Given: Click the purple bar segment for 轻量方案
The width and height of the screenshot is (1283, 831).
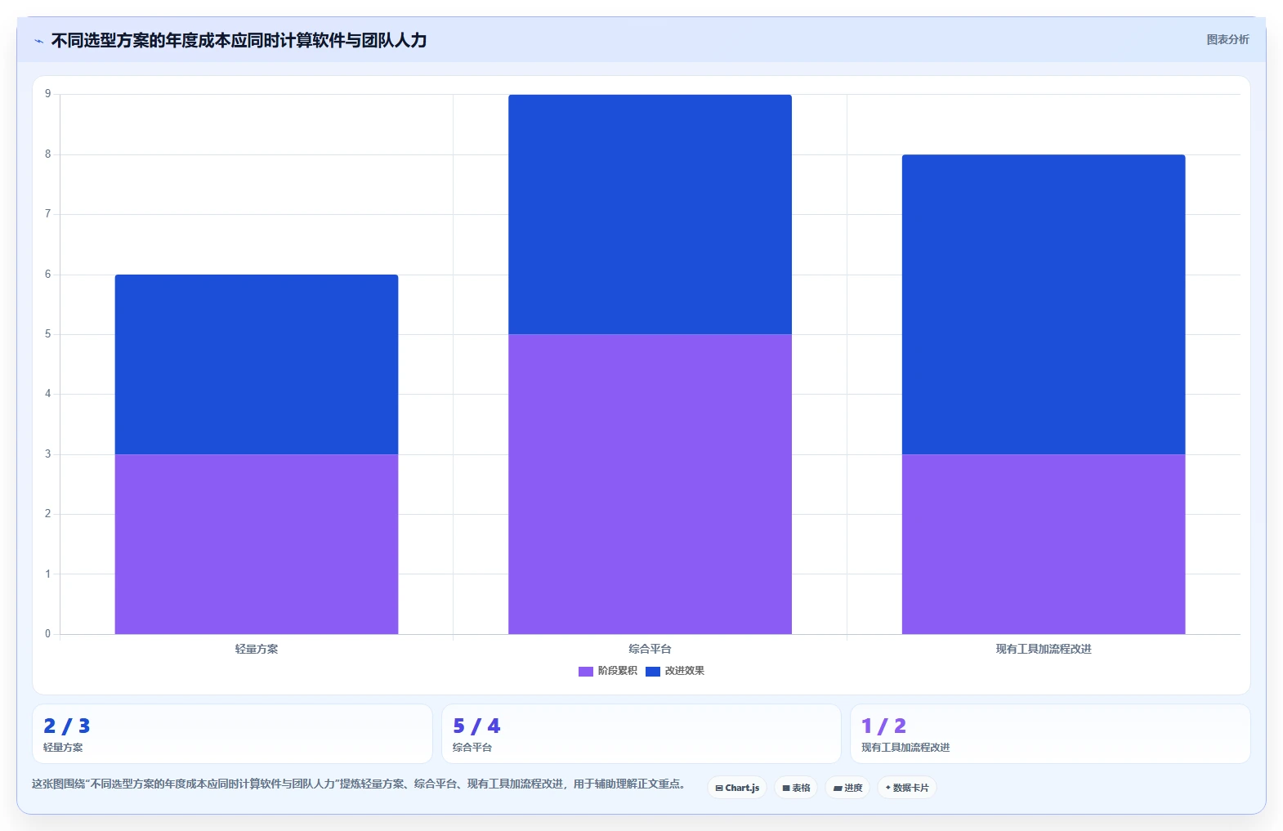Looking at the screenshot, I should coord(257,544).
